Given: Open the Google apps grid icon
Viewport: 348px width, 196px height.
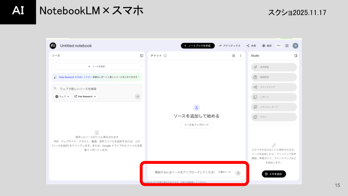Looking at the screenshot, I should click(287, 46).
